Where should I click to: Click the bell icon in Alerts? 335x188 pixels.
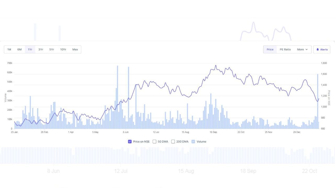pyautogui.click(x=317, y=50)
